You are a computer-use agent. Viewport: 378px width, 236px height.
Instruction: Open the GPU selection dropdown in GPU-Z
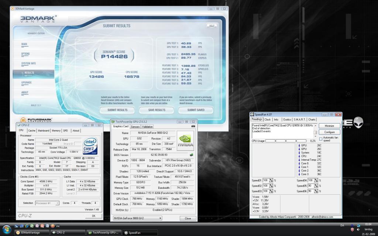point(137,218)
